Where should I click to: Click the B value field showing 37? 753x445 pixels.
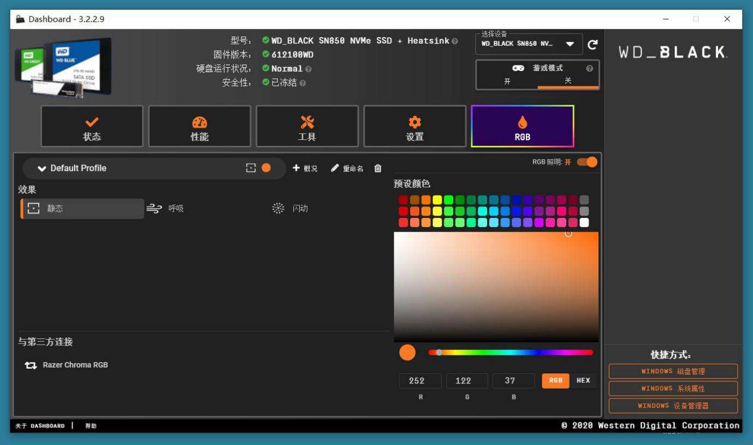pyautogui.click(x=513, y=381)
